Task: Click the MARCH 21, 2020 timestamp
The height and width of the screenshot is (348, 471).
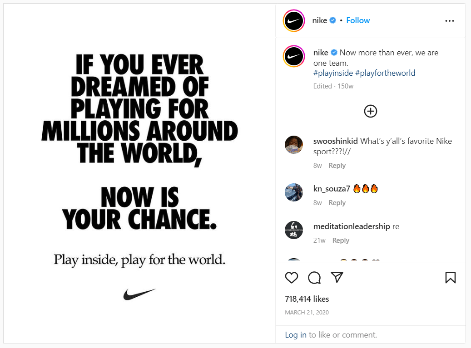Action: click(x=307, y=312)
